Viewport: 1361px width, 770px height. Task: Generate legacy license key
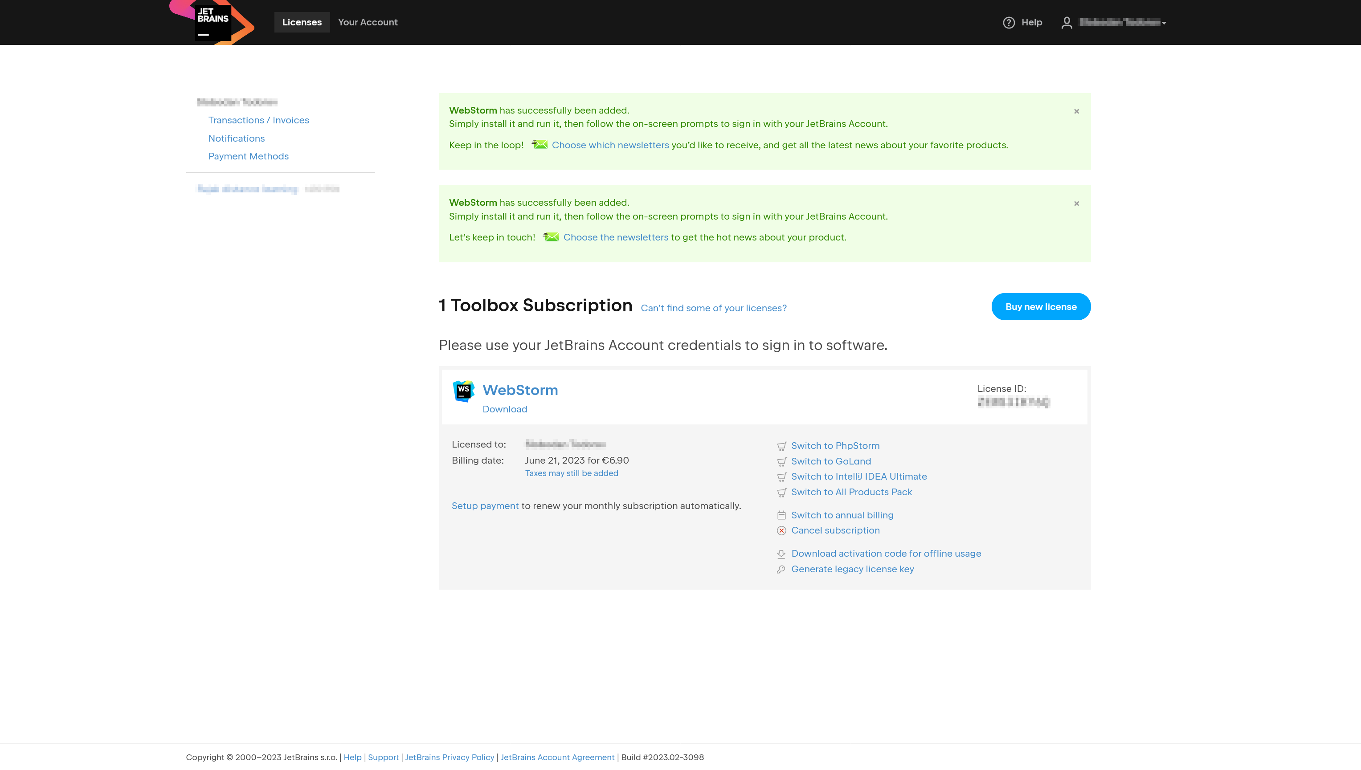coord(852,570)
